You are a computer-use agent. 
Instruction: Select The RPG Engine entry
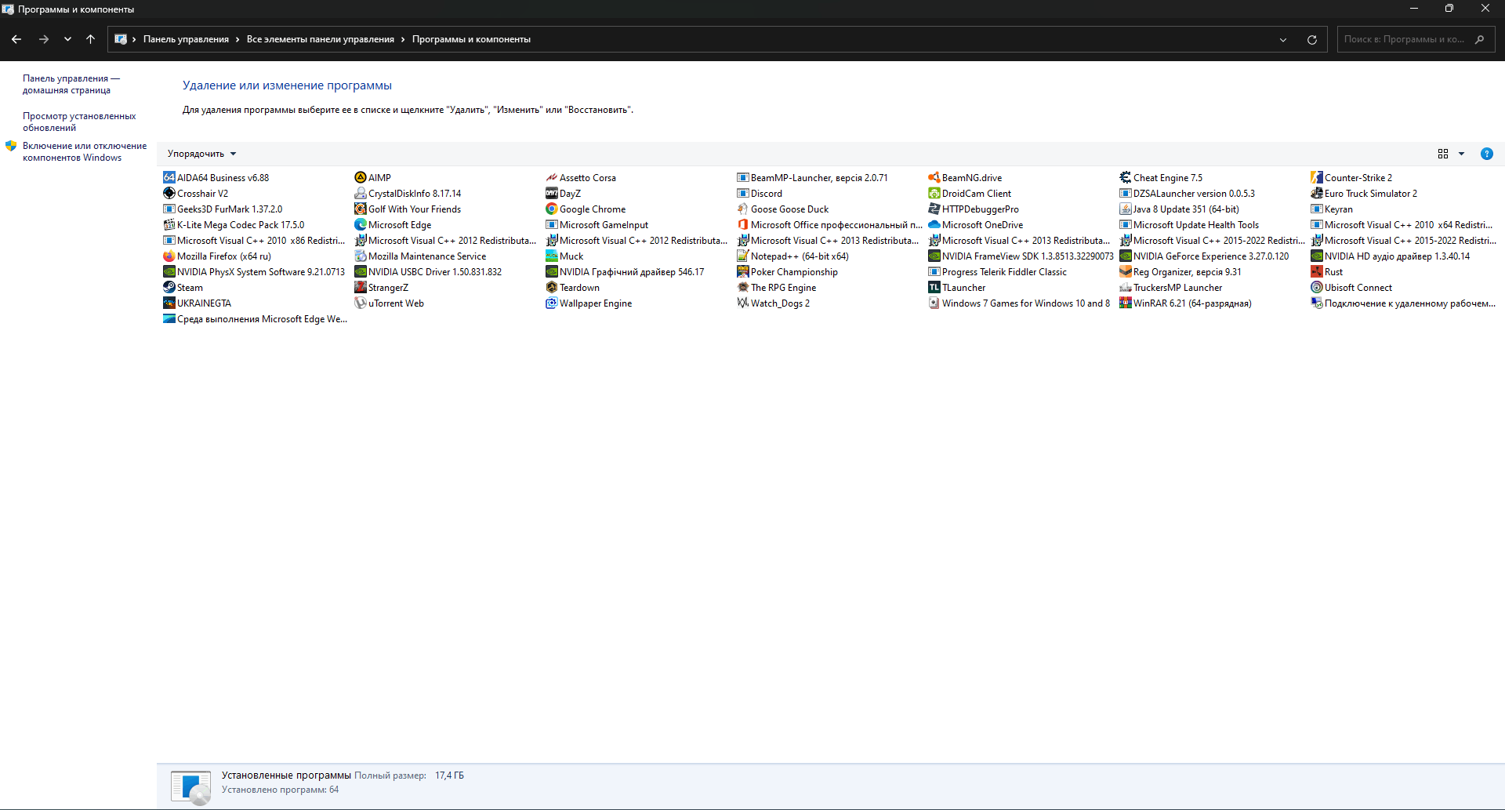point(776,288)
